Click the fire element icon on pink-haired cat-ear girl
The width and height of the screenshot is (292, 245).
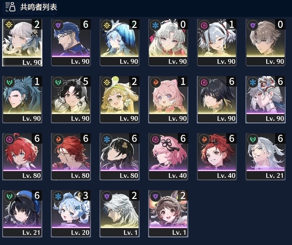(155, 82)
